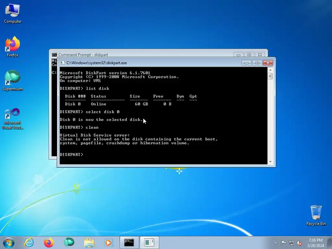Image resolution: width=332 pixels, height=249 pixels.
Task: Open Windows Explorer from the taskbar
Action: click(x=89, y=243)
